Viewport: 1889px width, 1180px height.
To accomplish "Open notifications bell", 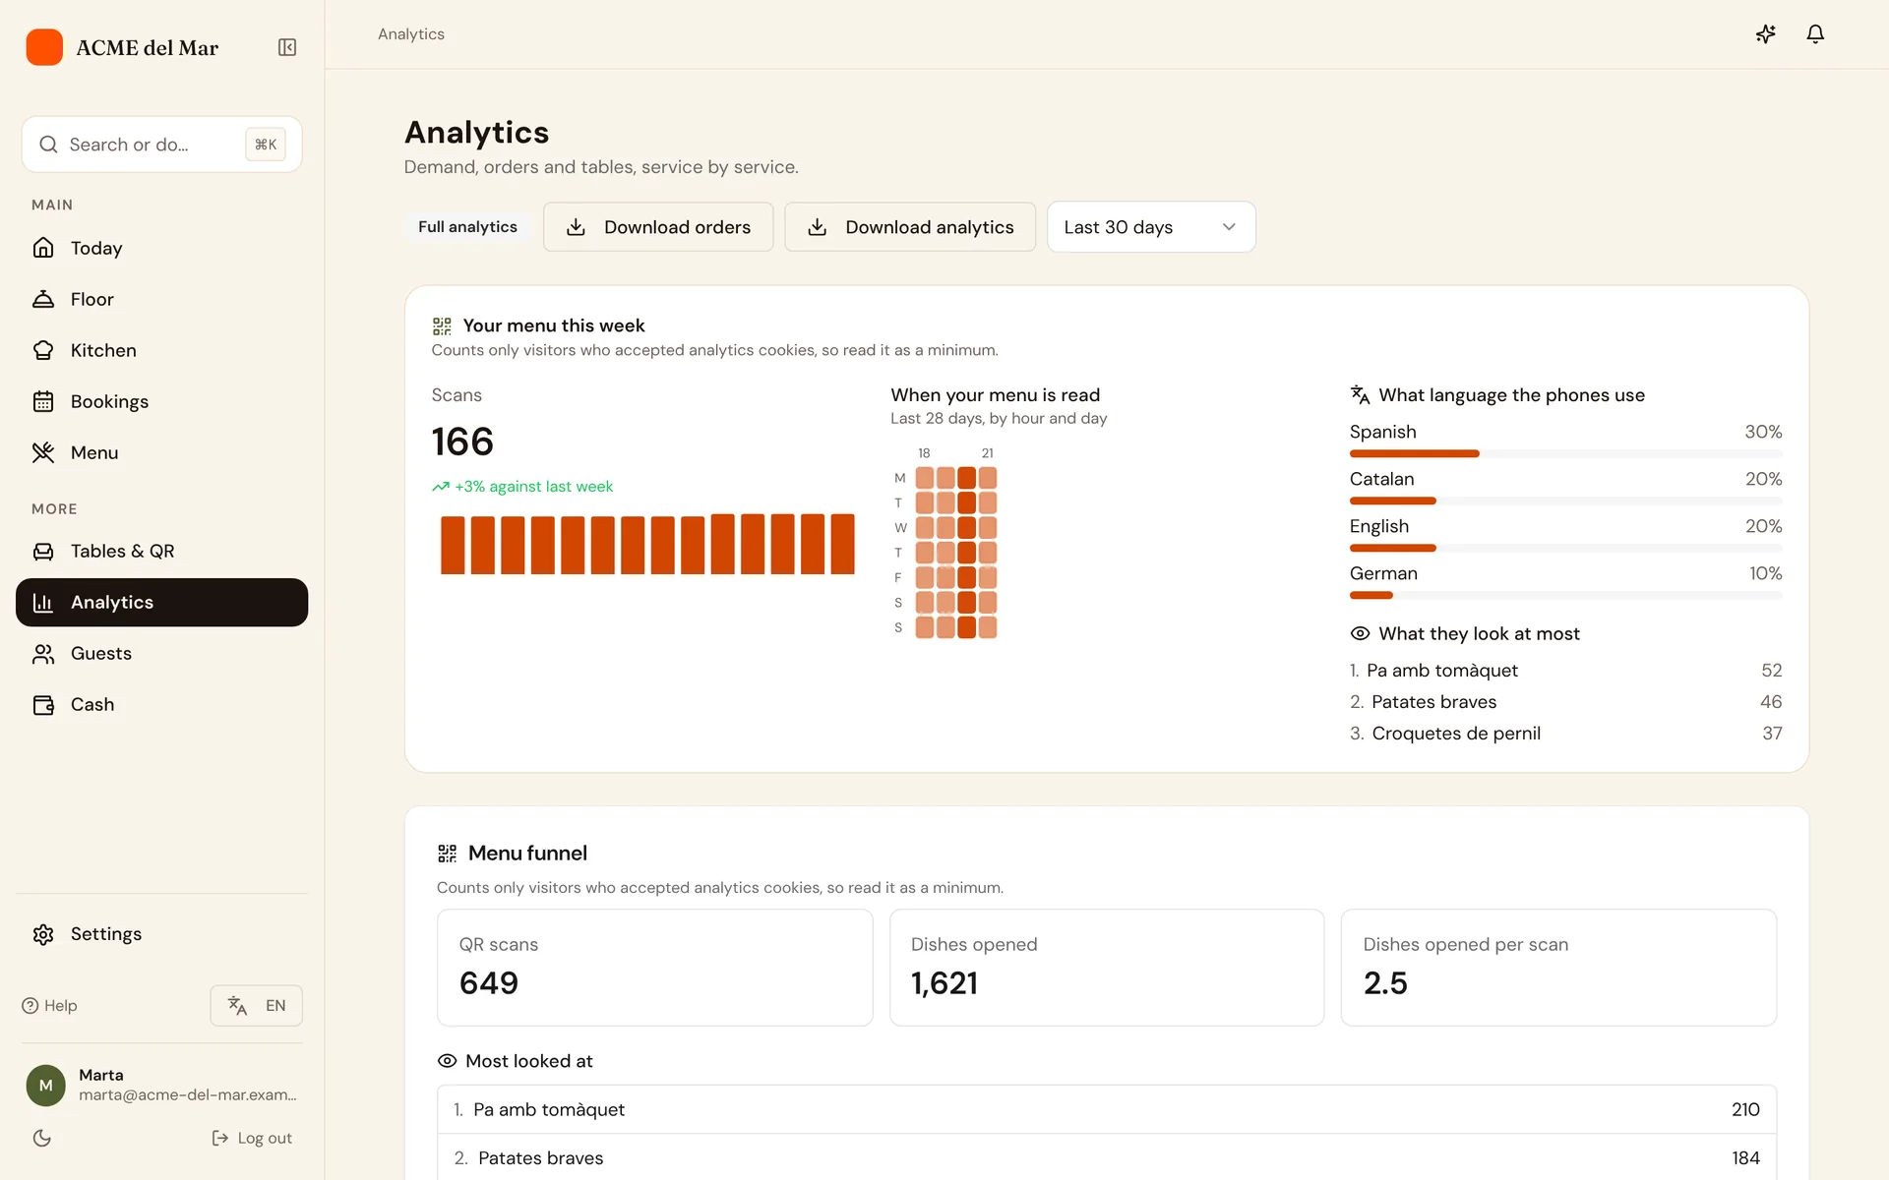I will 1815,34.
